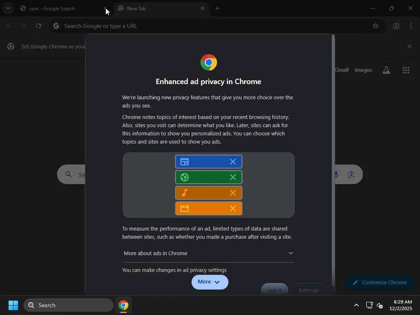Screen dimensions: 420x315
Task: Click the Enhanced ad privacy in Chrome heading
Action: point(208,82)
